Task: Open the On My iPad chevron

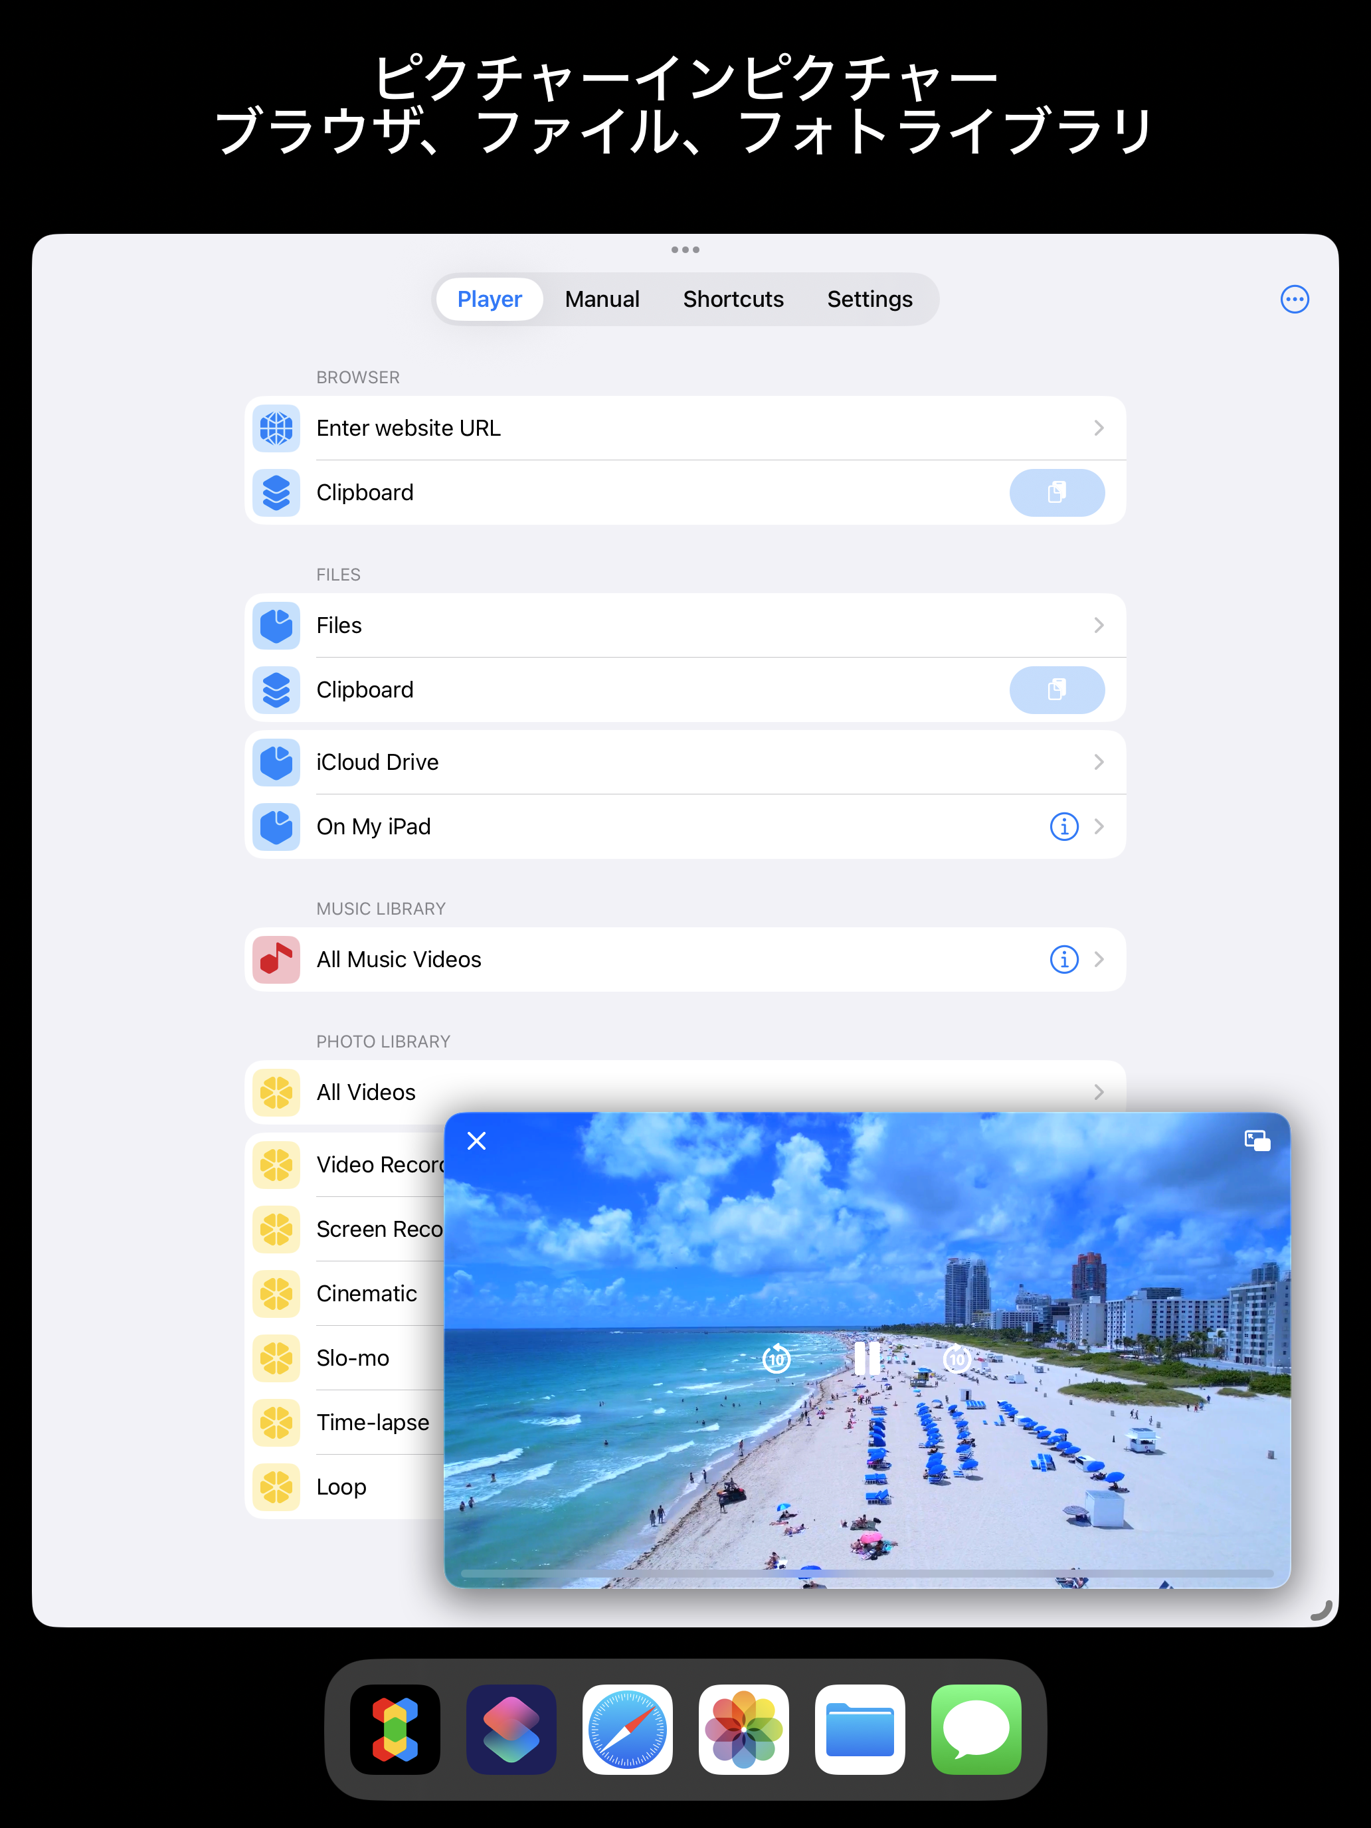Action: click(x=1098, y=826)
